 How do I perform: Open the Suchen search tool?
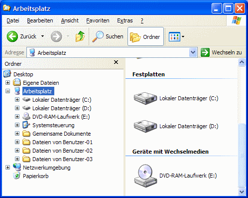pyautogui.click(x=108, y=36)
